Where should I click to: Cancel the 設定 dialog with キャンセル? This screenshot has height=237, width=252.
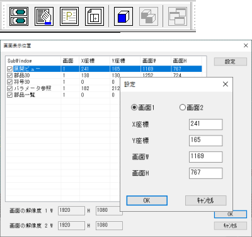pos(205,200)
